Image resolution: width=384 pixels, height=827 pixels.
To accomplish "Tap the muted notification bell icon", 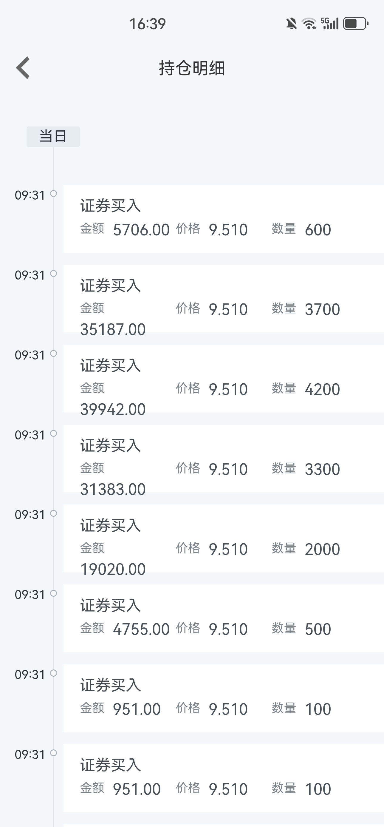I will click(291, 24).
